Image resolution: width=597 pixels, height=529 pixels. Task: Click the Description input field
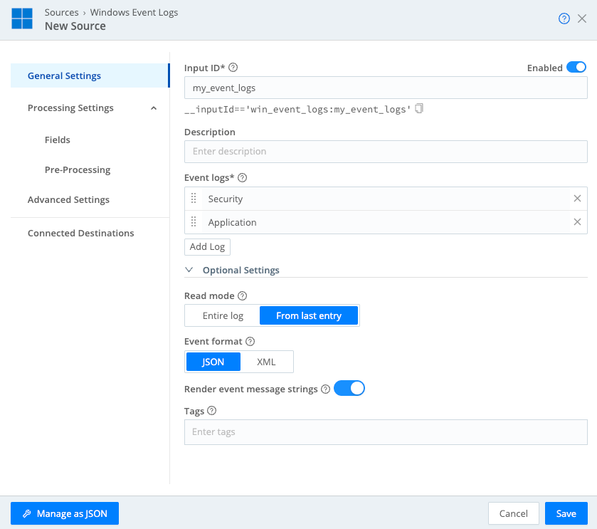pos(386,152)
